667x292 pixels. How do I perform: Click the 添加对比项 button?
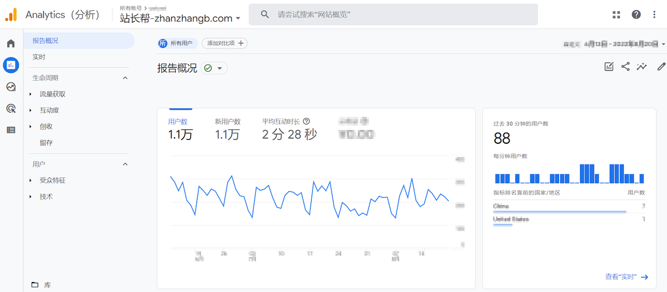[x=225, y=43]
